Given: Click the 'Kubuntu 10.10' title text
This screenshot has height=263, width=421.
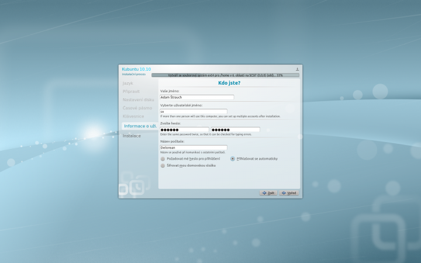Looking at the screenshot, I should point(136,69).
